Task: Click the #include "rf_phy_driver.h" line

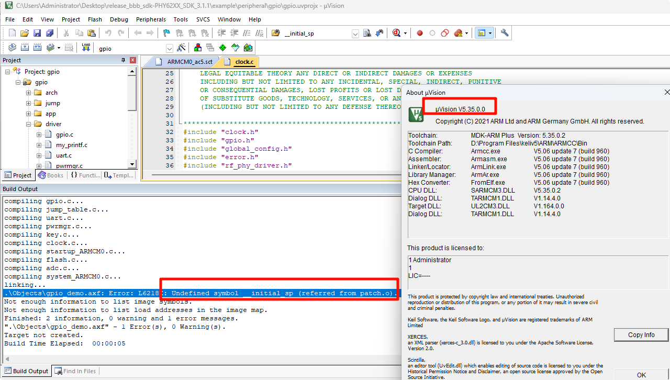Action: tap(237, 165)
